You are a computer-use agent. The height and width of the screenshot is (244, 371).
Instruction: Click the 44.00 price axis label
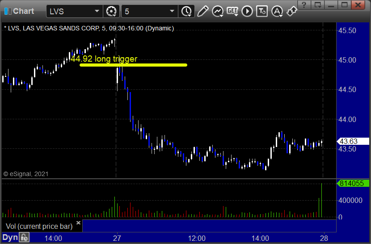(x=347, y=119)
